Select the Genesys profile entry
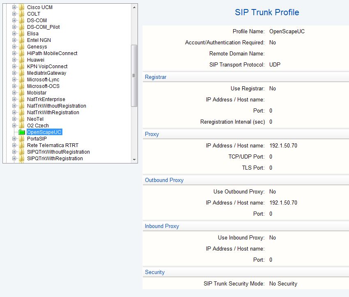This screenshot has width=349, height=297. [x=37, y=47]
